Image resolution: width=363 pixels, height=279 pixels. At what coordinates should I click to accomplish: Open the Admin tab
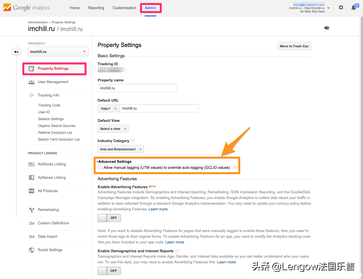click(151, 8)
